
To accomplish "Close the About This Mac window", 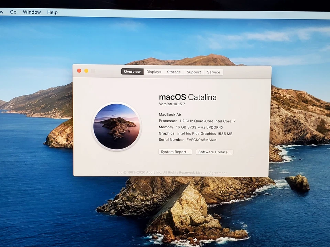I will pos(79,71).
